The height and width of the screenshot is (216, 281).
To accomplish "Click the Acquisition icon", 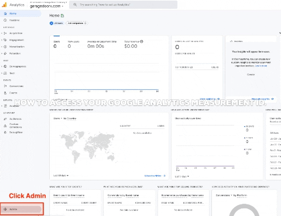I will [x=5, y=33].
